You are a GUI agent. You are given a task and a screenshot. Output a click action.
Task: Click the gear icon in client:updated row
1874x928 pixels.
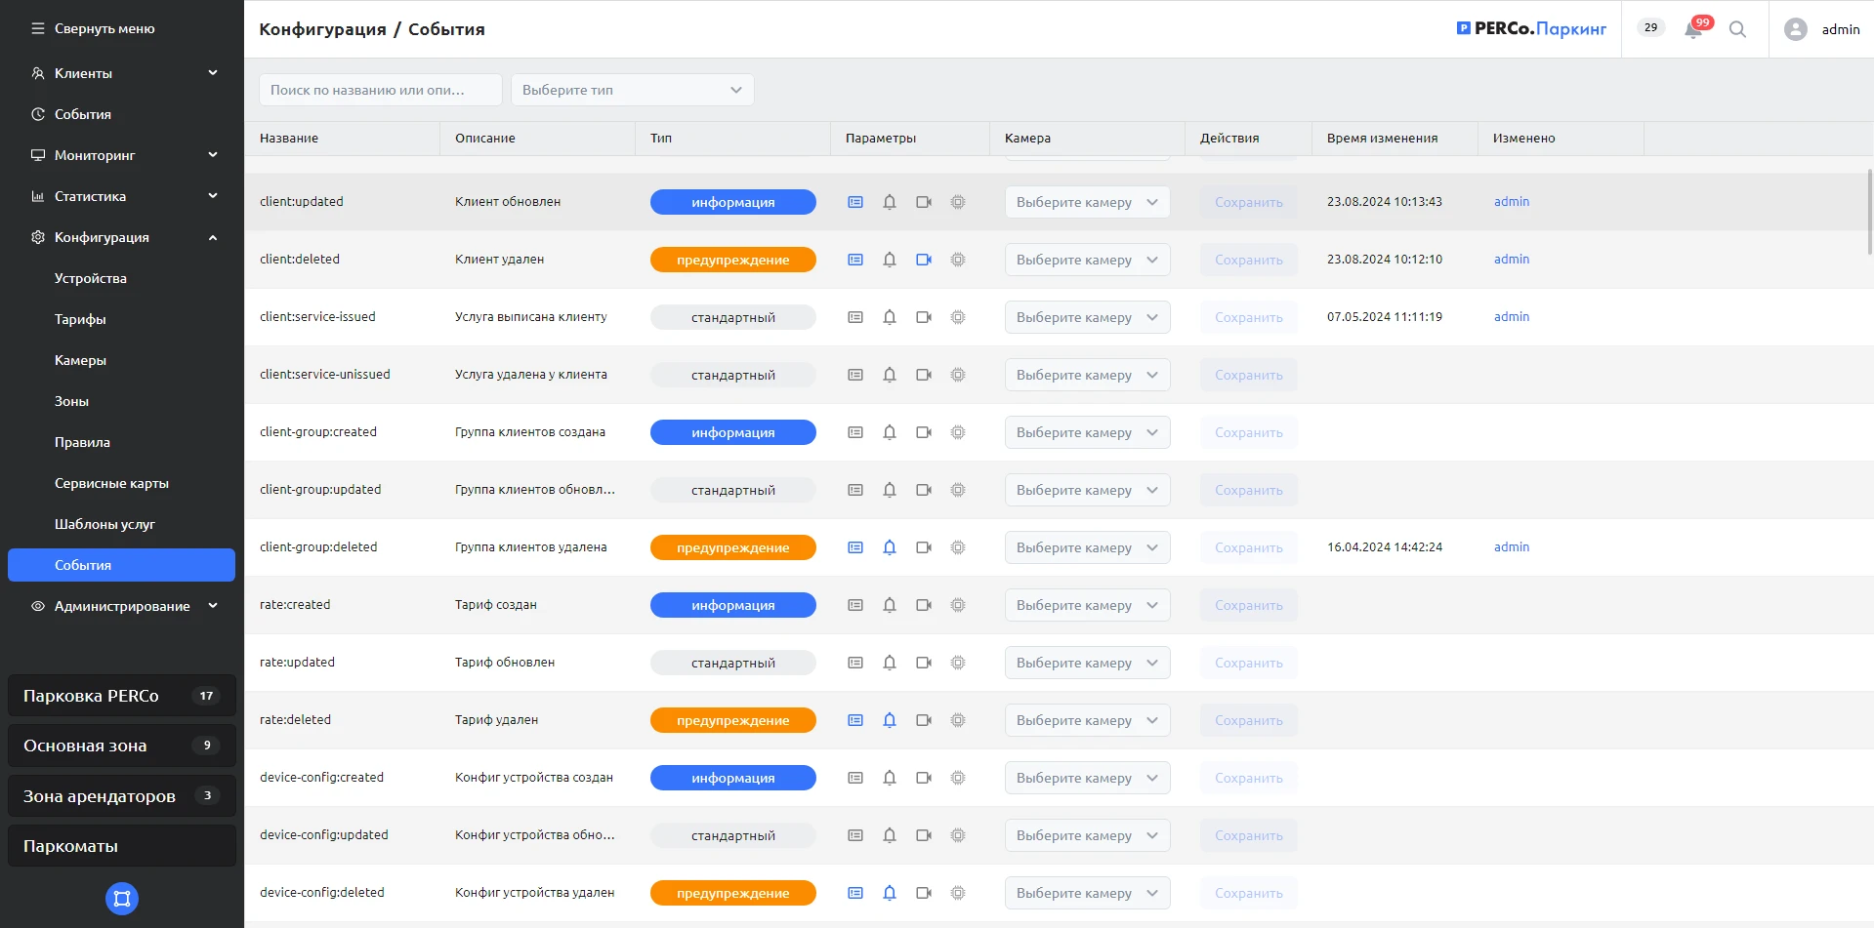click(x=958, y=202)
